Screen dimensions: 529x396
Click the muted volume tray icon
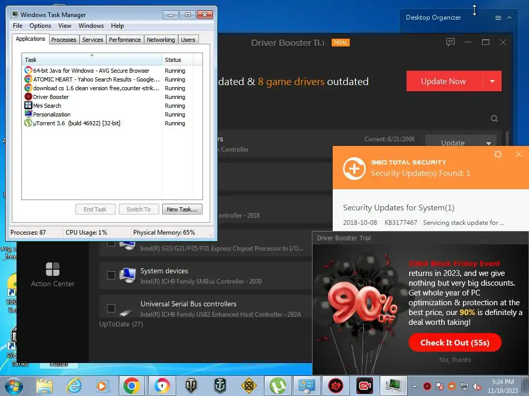[477, 386]
